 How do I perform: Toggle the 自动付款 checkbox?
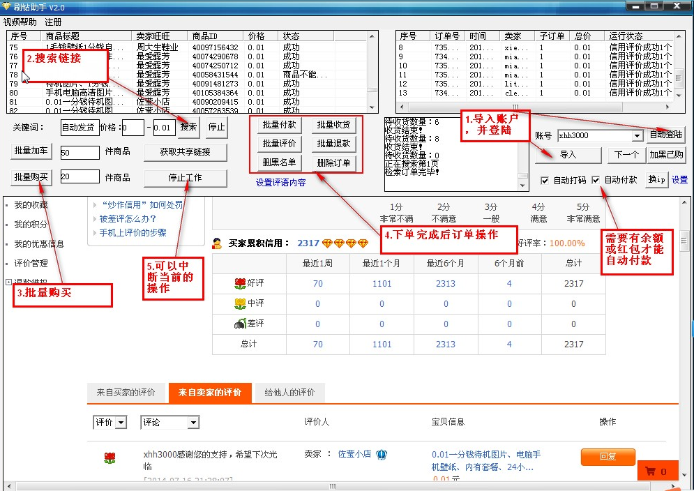(596, 180)
